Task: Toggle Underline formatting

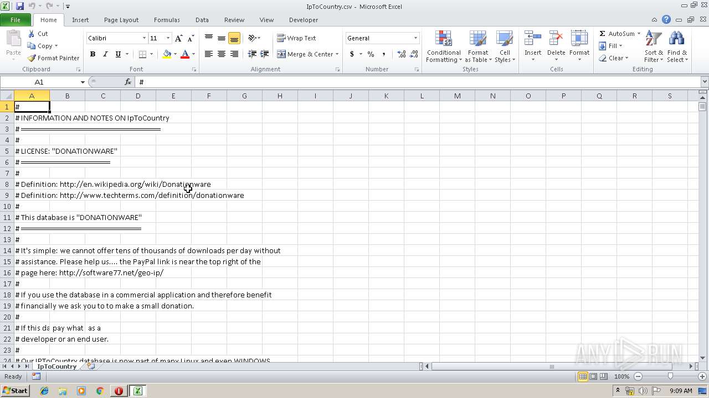Action: 118,54
